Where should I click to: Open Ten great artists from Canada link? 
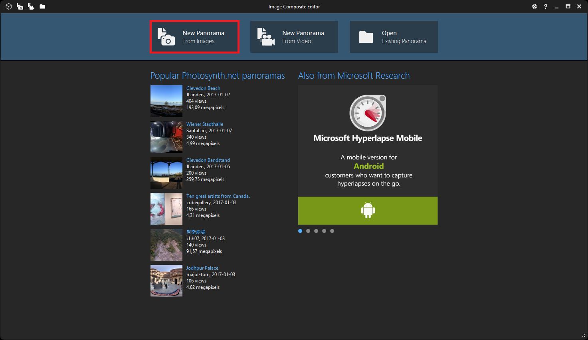point(218,196)
